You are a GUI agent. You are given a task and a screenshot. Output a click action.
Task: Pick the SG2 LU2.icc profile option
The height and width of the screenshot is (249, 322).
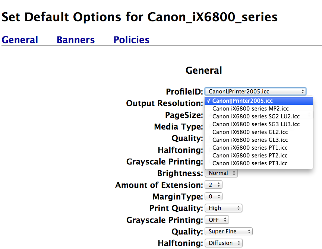pos(256,116)
